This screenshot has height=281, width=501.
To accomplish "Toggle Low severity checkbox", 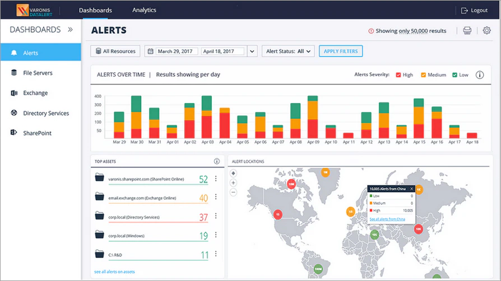I will coord(454,75).
